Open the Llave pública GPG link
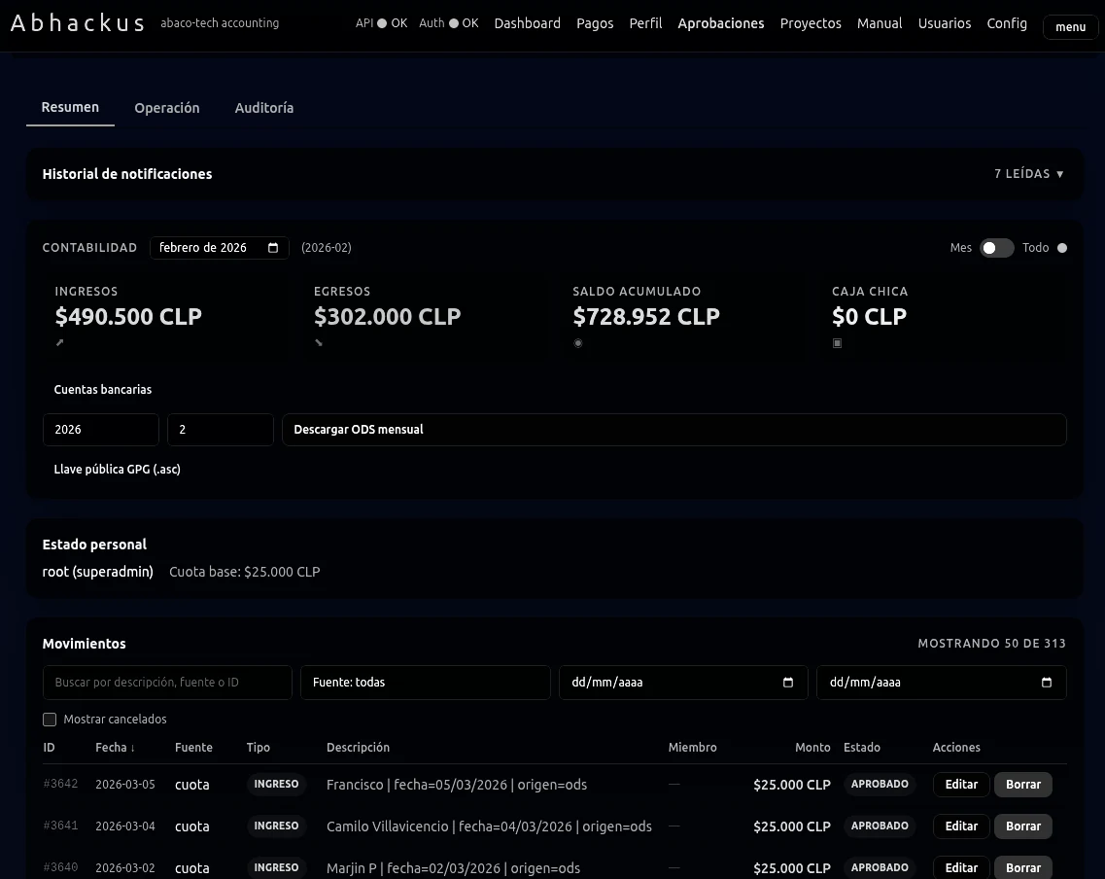This screenshot has height=879, width=1105. point(117,469)
